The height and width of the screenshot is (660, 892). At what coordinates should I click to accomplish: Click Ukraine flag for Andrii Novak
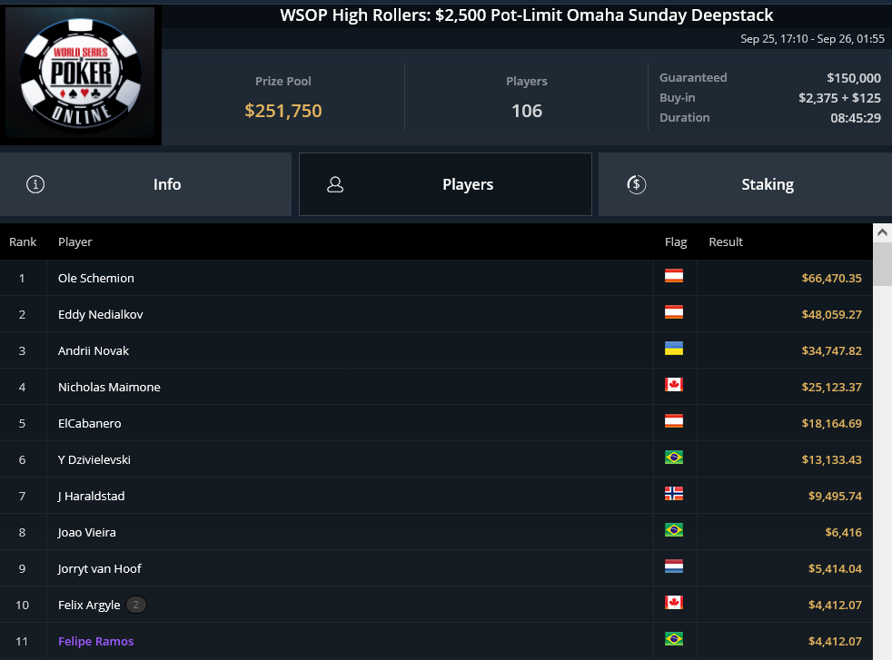click(674, 349)
